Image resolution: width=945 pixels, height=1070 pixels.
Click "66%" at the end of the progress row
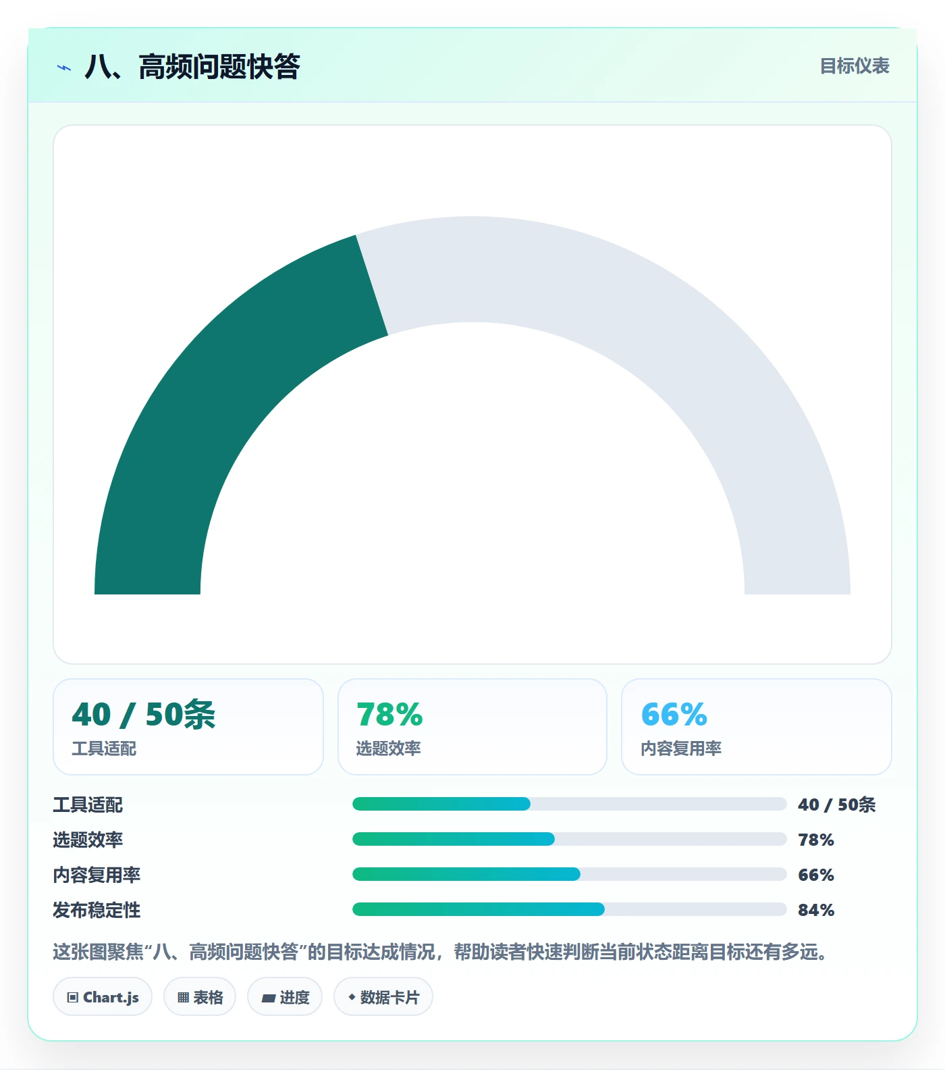pos(816,875)
